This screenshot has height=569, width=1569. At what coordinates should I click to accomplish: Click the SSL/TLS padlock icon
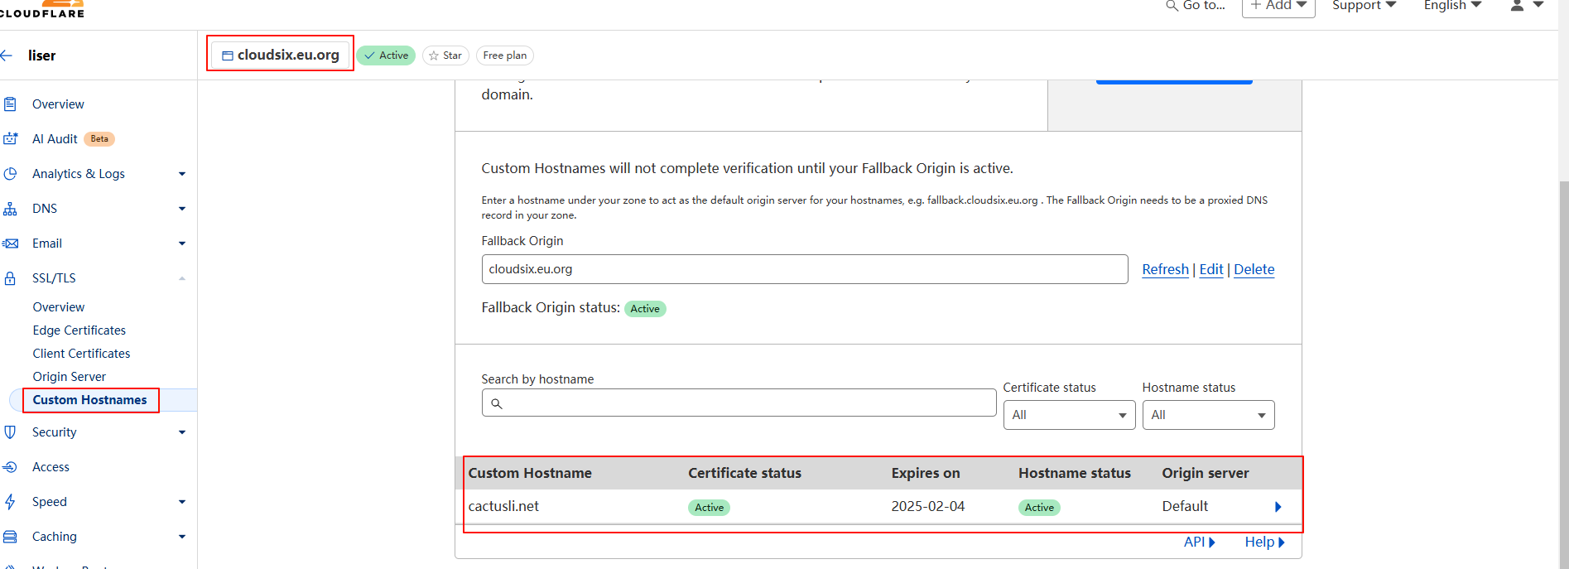point(10,278)
